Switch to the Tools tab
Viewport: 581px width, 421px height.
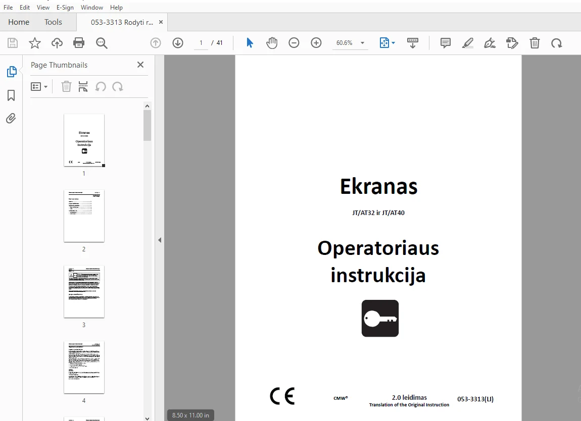[53, 22]
